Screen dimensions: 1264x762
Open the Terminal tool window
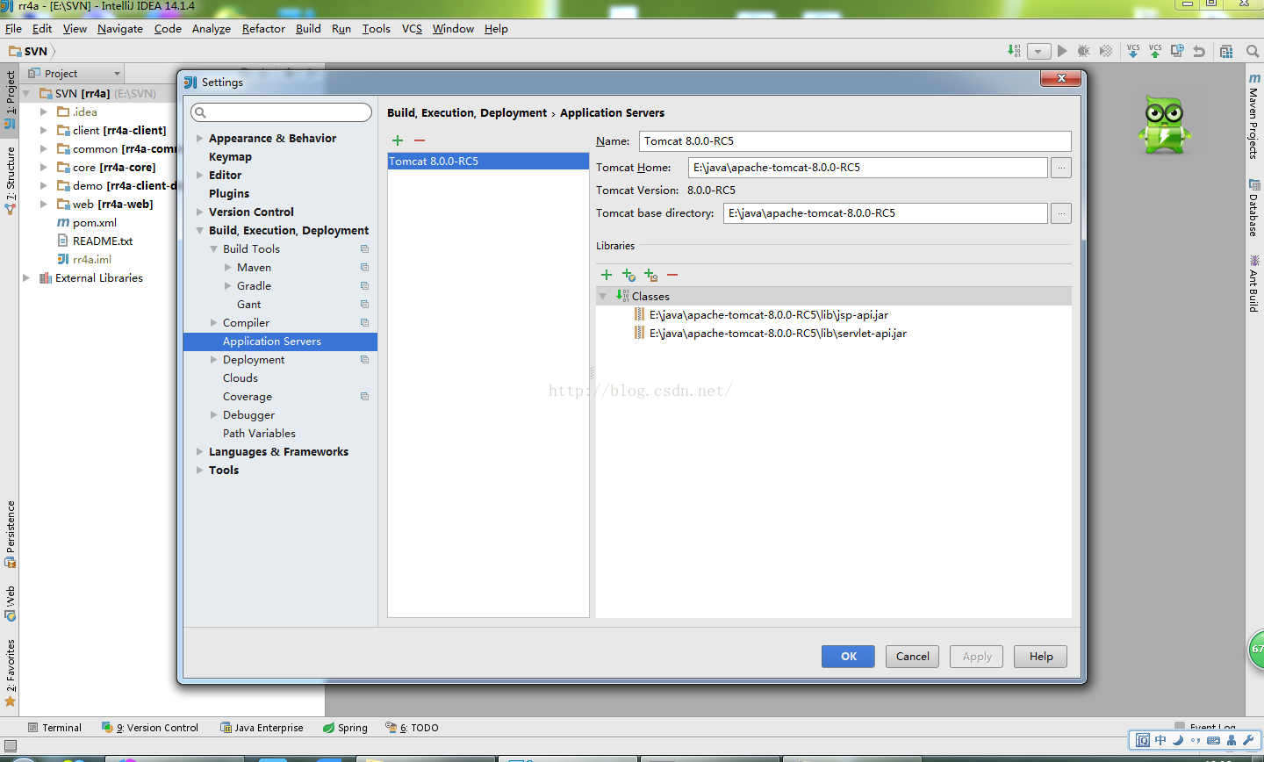tap(54, 728)
